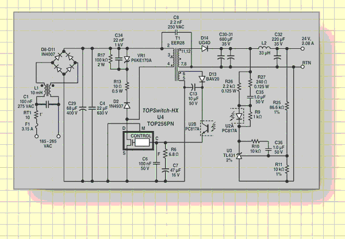Click the L1 10 mH label
The height and width of the screenshot is (239, 345).
point(36,90)
